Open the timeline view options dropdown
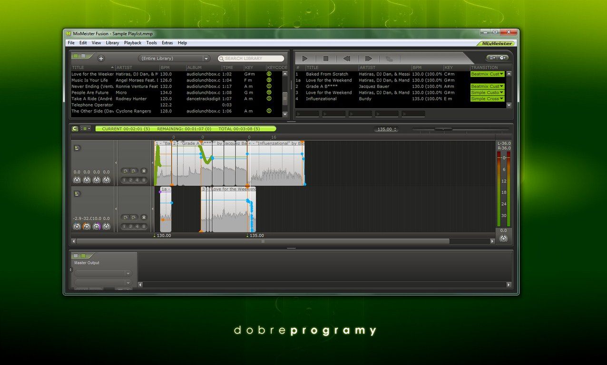This screenshot has width=607, height=365. (86, 128)
